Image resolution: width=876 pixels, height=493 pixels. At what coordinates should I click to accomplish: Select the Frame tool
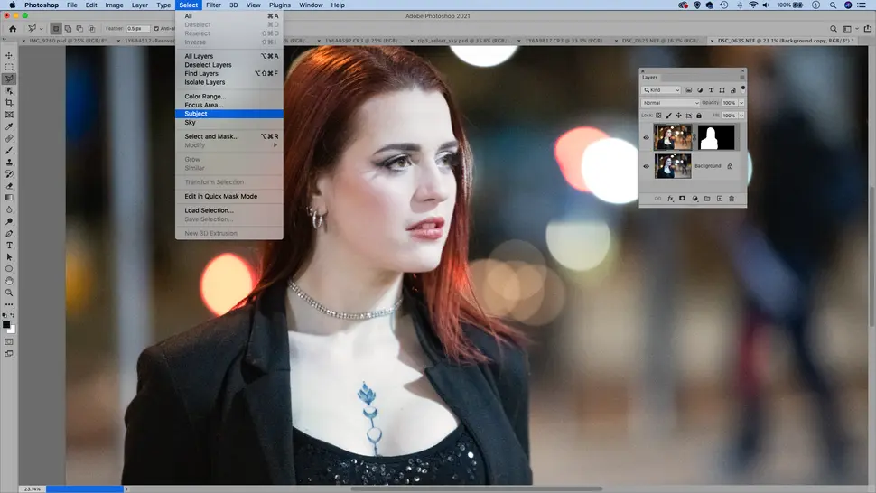pos(10,115)
